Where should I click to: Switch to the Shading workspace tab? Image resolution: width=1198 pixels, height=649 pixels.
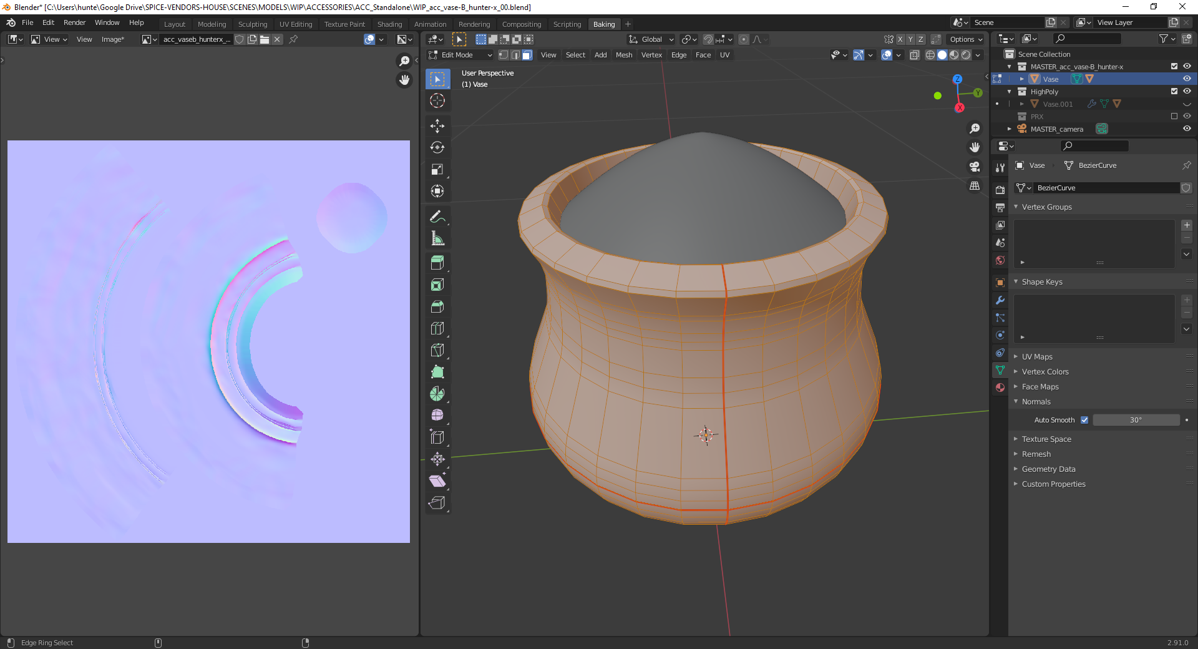pos(389,24)
